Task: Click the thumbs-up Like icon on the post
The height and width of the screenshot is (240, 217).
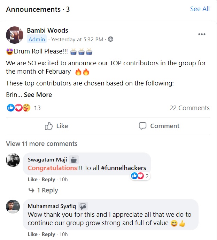Action: tap(49, 126)
